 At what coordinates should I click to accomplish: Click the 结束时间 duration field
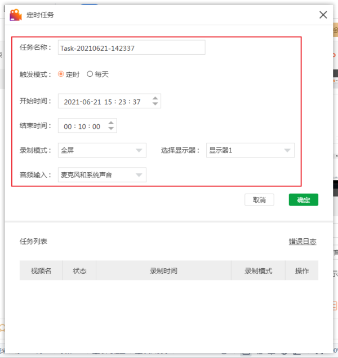coord(82,126)
